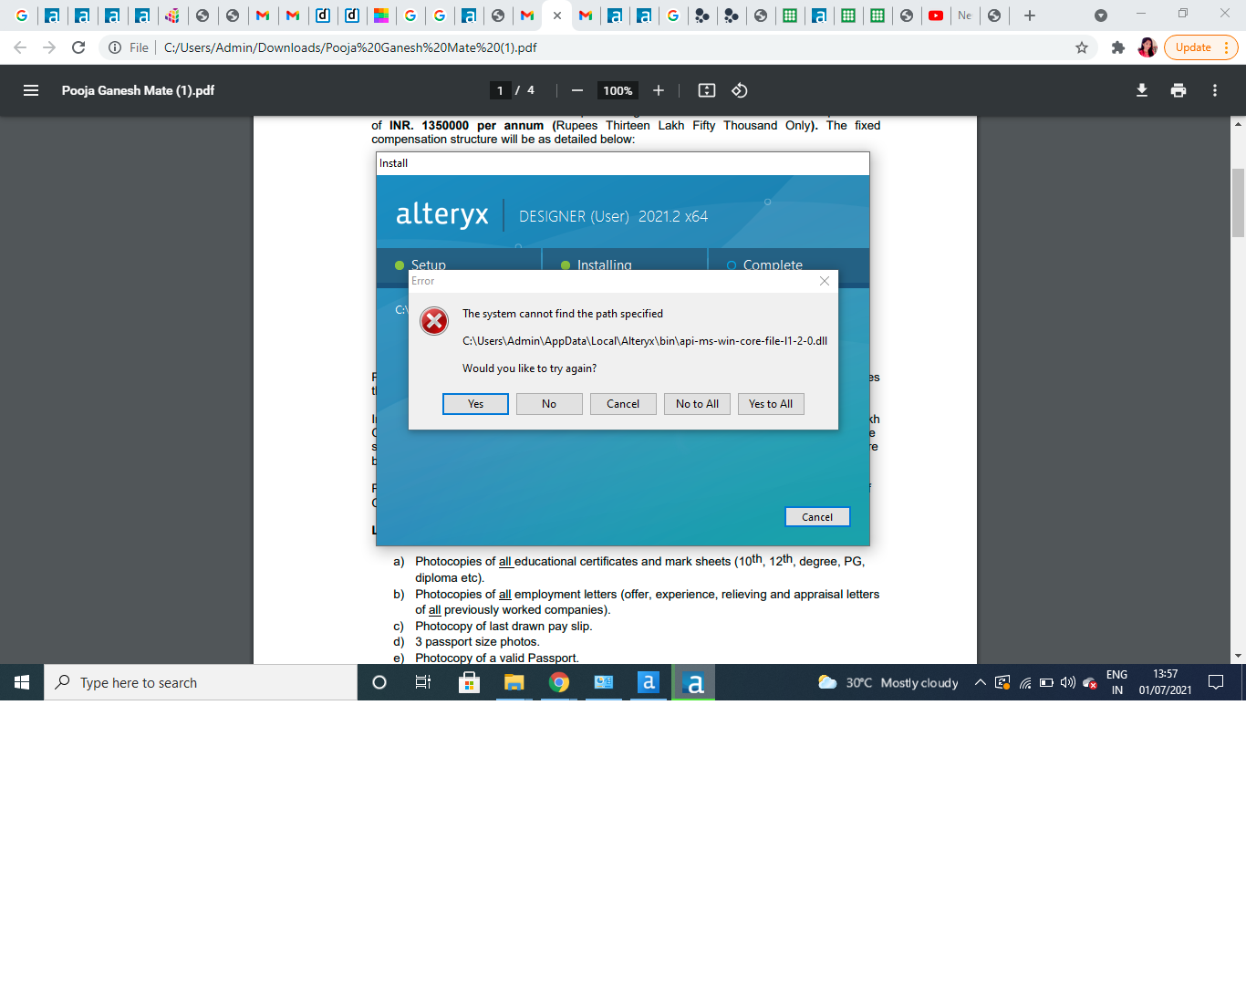Open the YouTube browser tab
The image size is (1246, 985).
pos(936,16)
